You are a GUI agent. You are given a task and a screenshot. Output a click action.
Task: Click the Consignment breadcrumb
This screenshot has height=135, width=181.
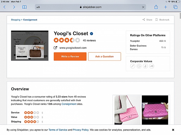pos(30,20)
